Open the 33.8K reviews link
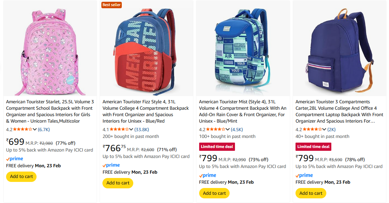This screenshot has height=203, width=389. tap(142, 129)
